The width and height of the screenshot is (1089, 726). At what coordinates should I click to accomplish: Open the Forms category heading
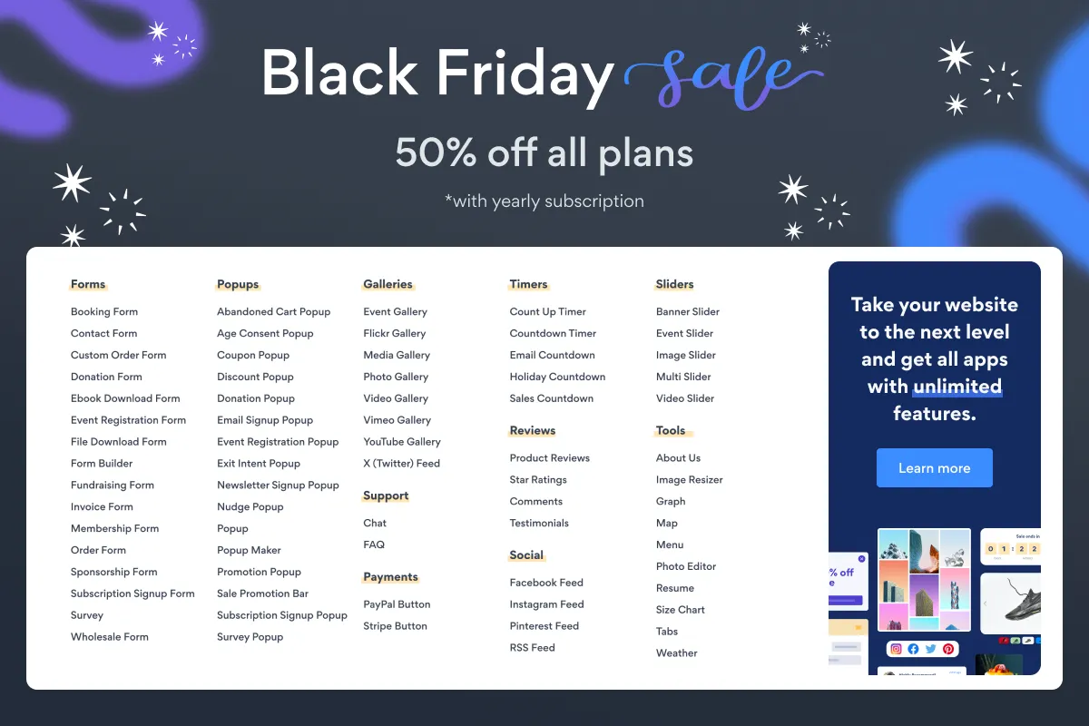88,284
